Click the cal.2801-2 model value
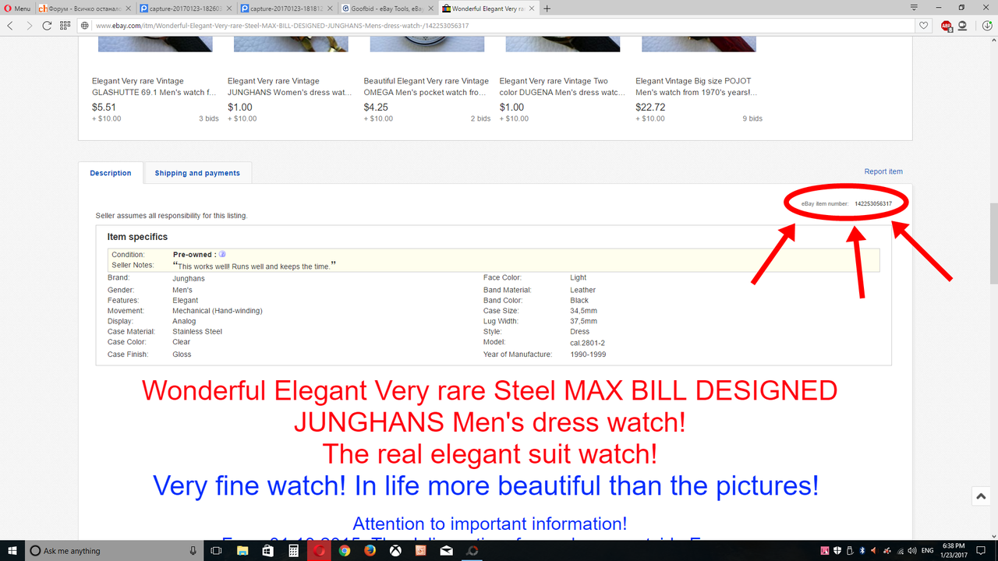998x561 pixels. tap(587, 342)
